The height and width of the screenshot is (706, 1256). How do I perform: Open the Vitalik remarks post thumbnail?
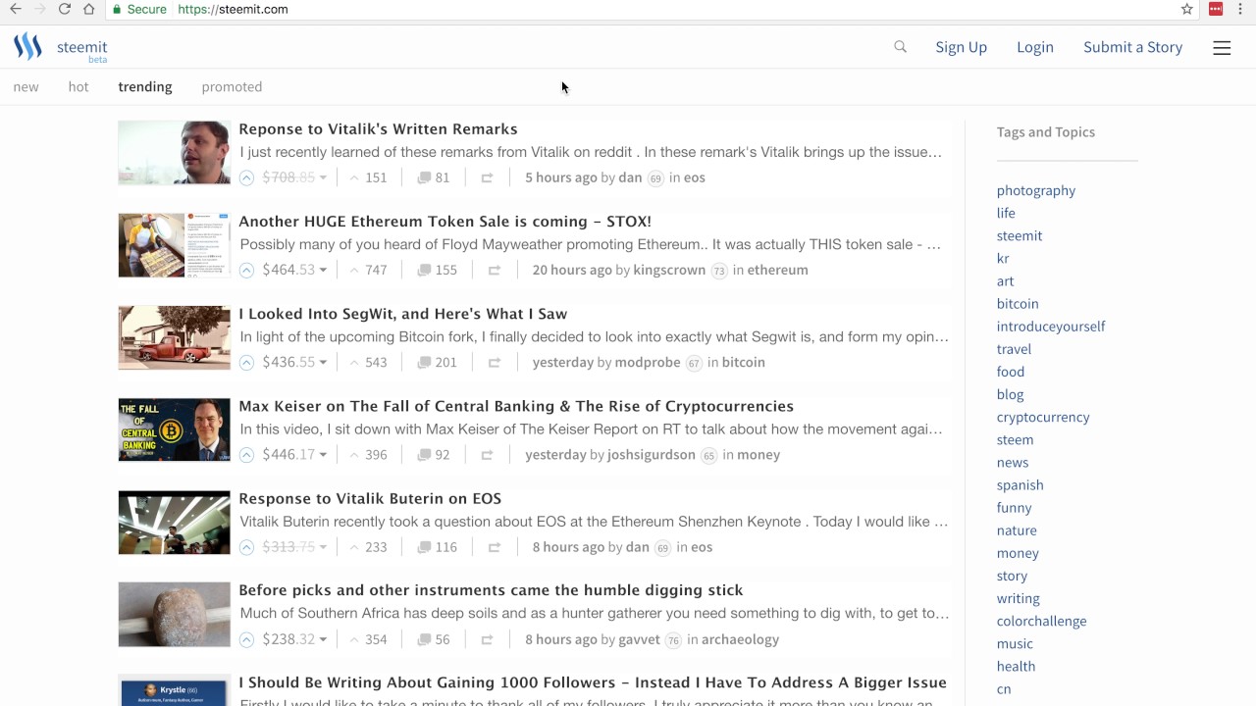[175, 152]
